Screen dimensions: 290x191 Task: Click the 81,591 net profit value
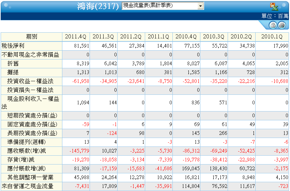pyautogui.click(x=81, y=46)
